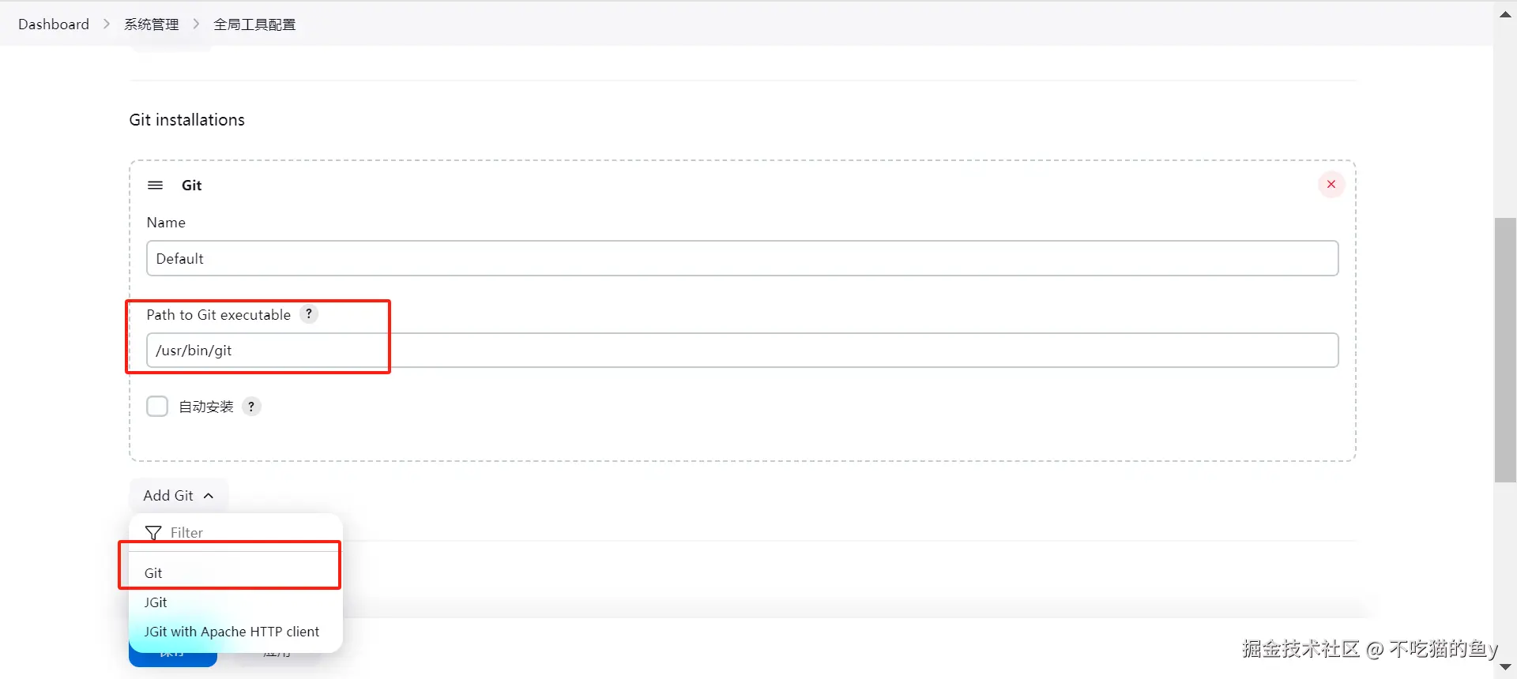Viewport: 1517px width, 679px height.
Task: Open help for Path to Git executable
Action: coord(309,314)
